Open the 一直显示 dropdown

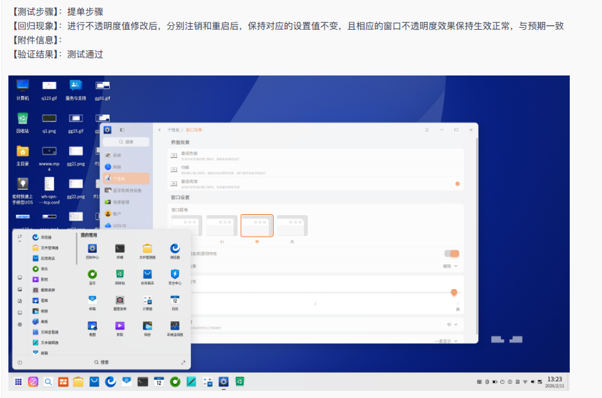(446, 341)
